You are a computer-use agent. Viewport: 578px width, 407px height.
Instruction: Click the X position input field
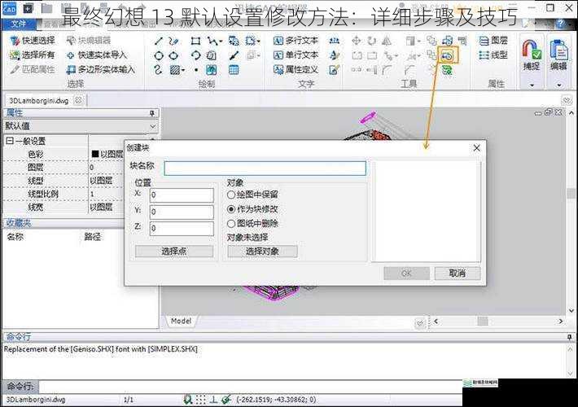[x=182, y=195]
